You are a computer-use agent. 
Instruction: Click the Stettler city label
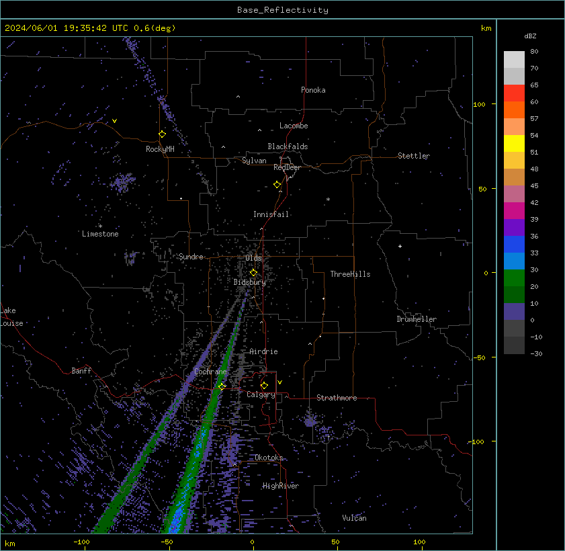(x=414, y=156)
